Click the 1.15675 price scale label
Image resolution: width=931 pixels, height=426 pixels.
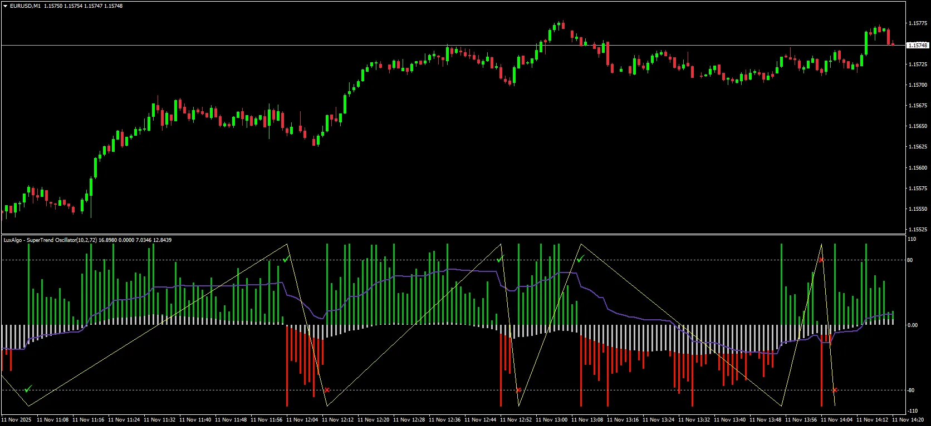click(x=918, y=106)
